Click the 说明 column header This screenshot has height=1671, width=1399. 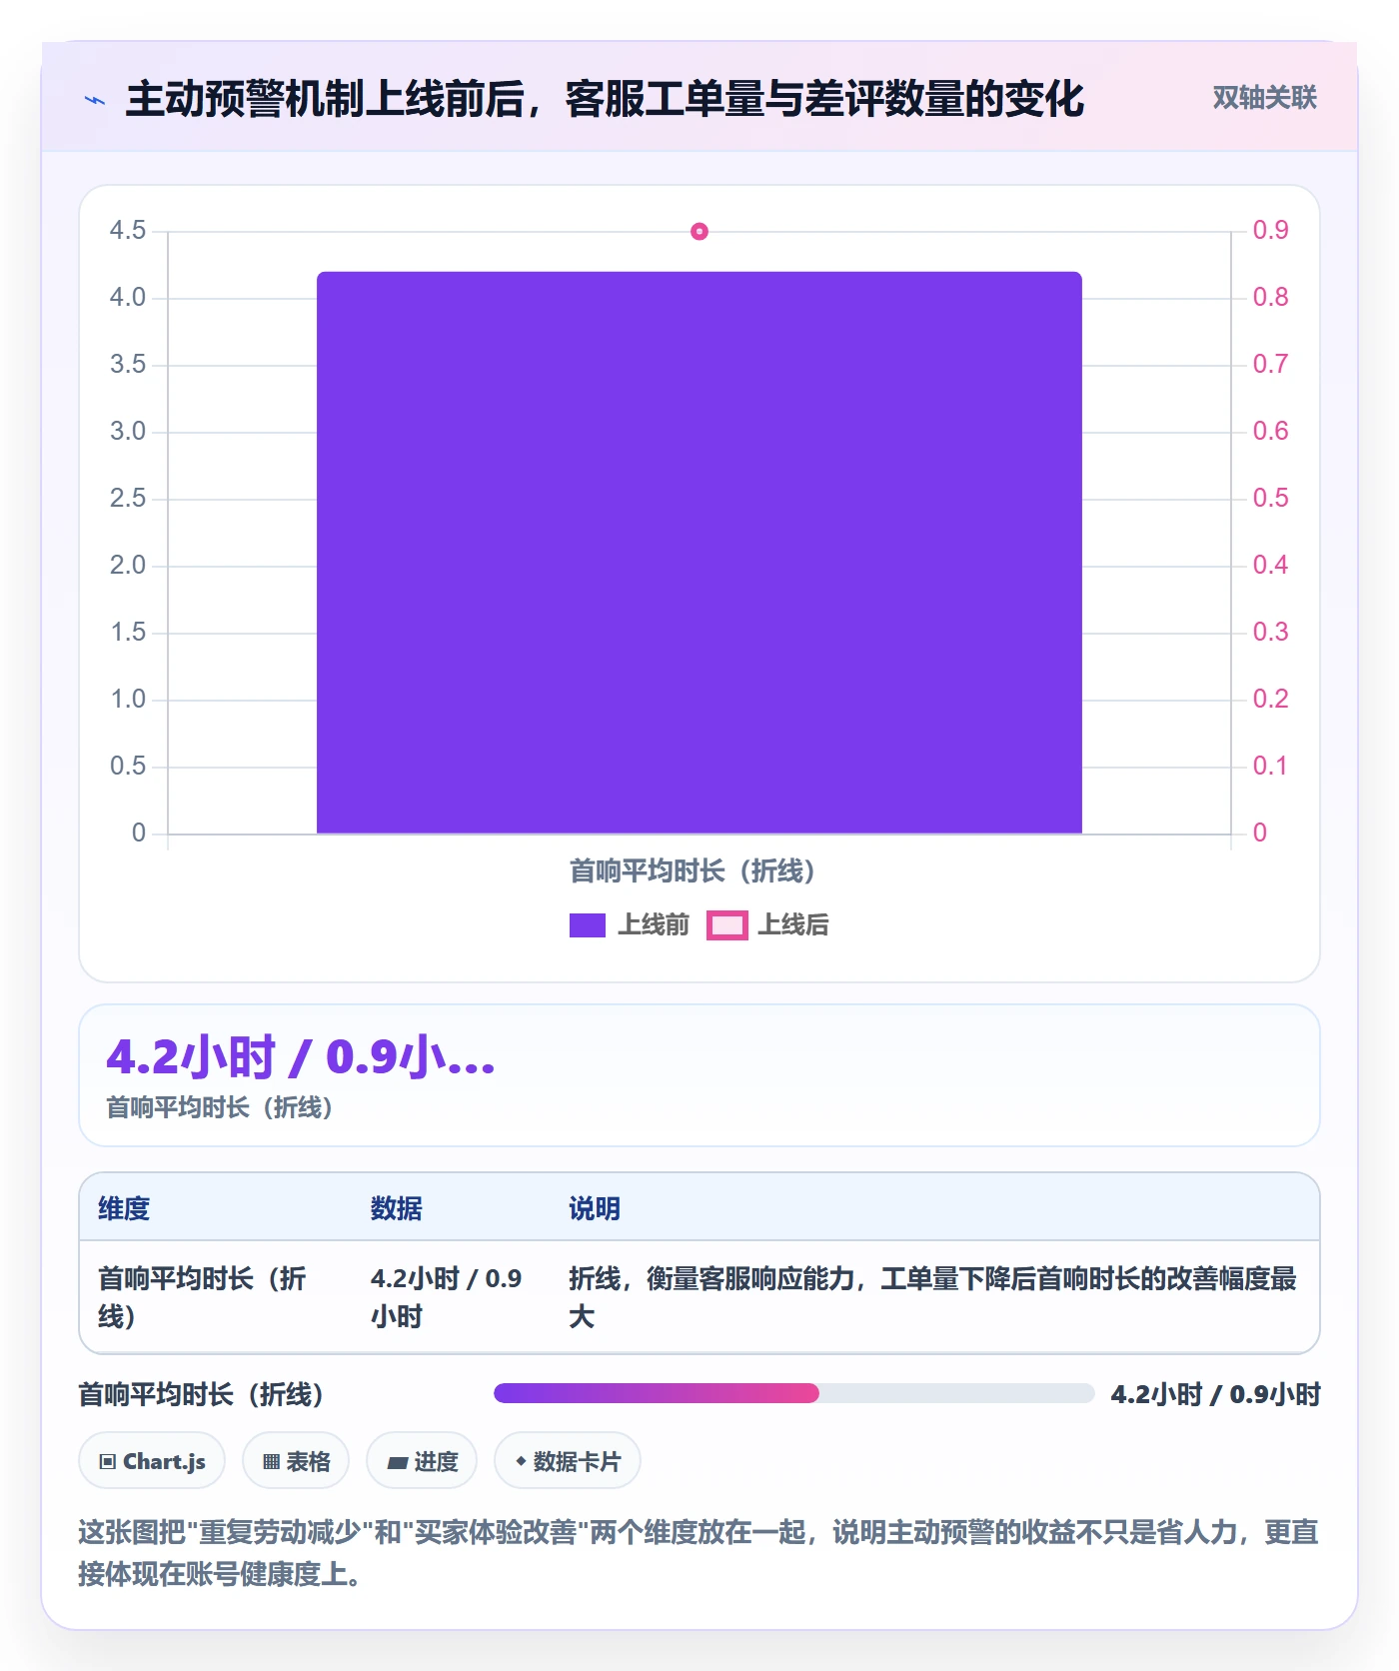[595, 1208]
